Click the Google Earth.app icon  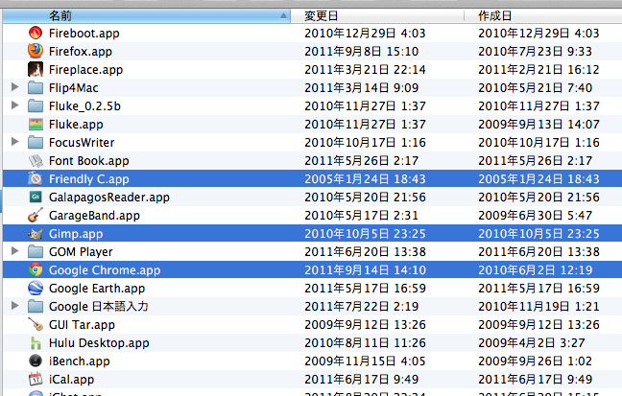[36, 289]
